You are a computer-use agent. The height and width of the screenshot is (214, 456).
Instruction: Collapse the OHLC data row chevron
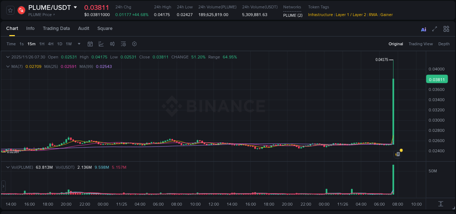point(8,57)
